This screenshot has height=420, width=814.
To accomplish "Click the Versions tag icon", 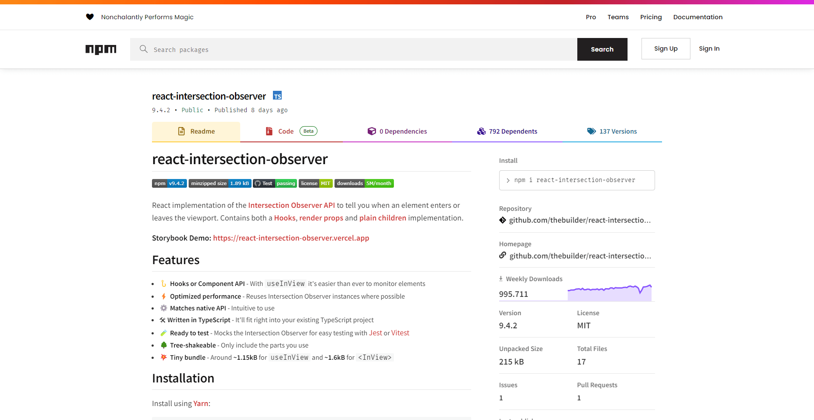I will tap(591, 131).
